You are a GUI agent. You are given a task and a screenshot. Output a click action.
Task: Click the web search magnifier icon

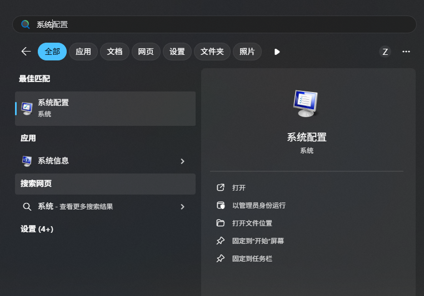point(27,207)
